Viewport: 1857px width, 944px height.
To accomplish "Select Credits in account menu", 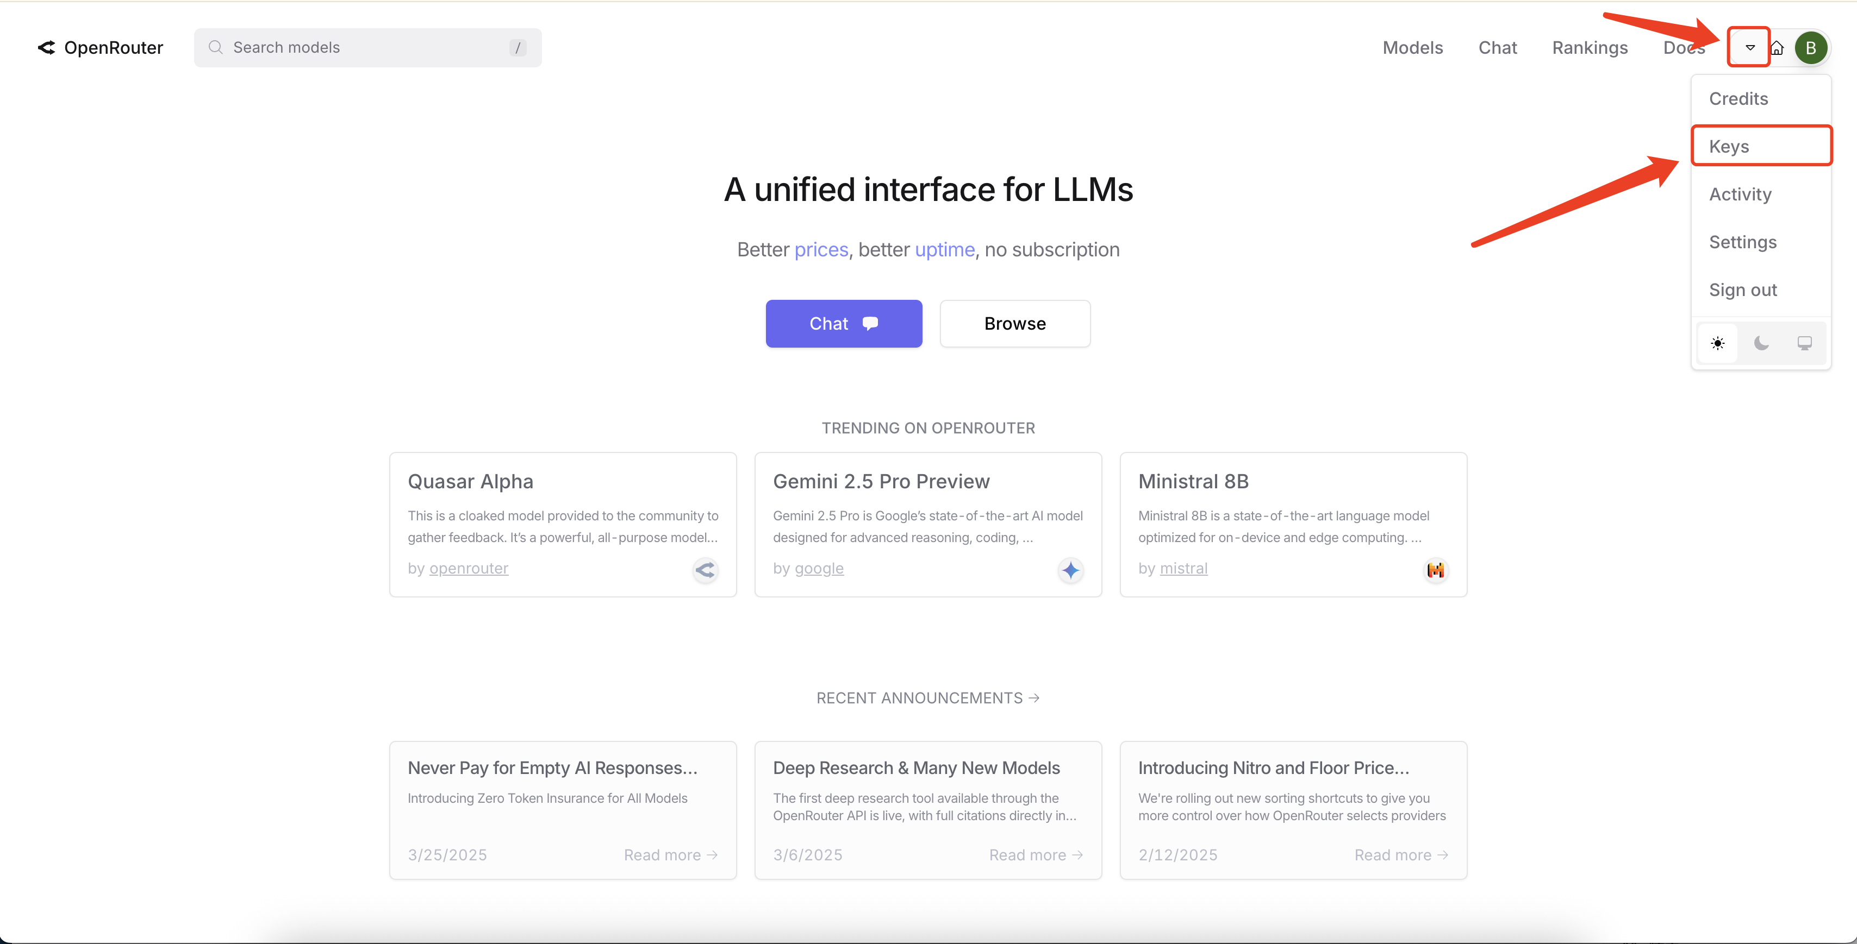I will (x=1738, y=99).
